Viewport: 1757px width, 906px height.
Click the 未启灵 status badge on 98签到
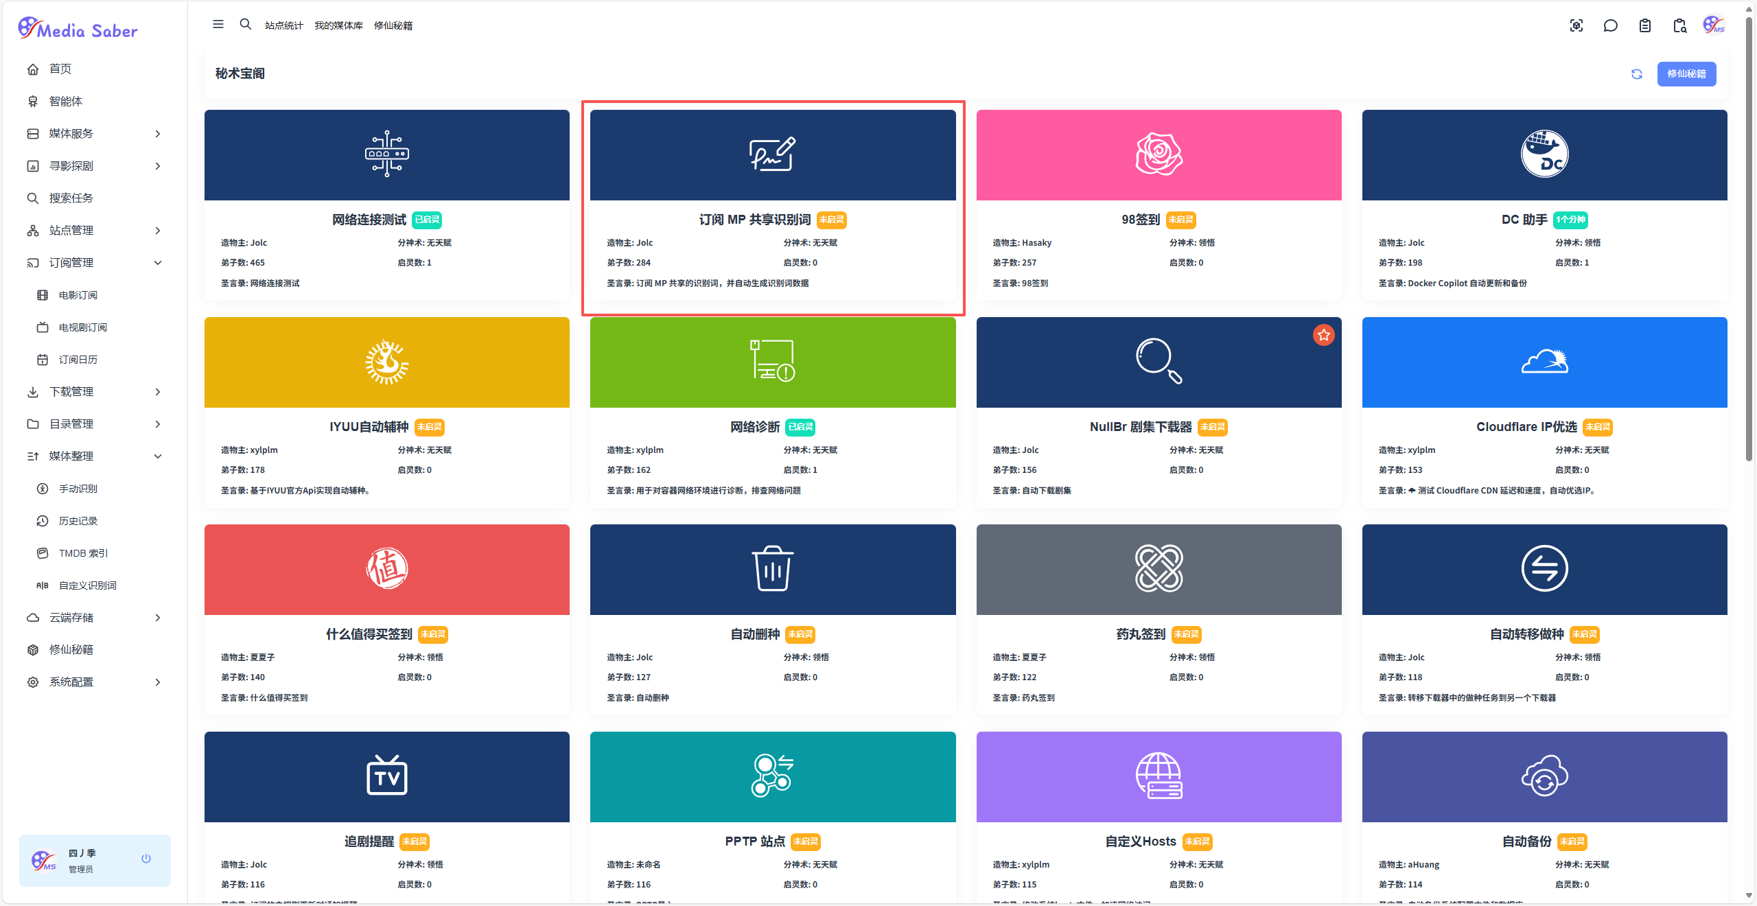click(1180, 220)
